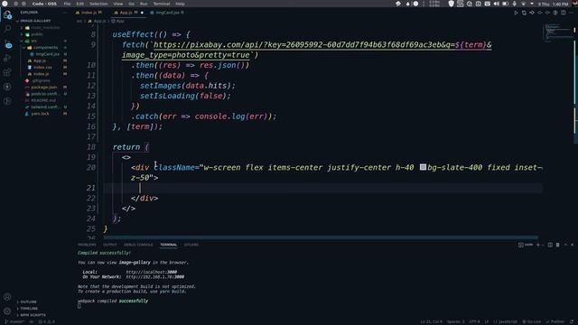Image resolution: width=578 pixels, height=325 pixels.
Task: Open .gitignore in the file tree
Action: pos(41,80)
